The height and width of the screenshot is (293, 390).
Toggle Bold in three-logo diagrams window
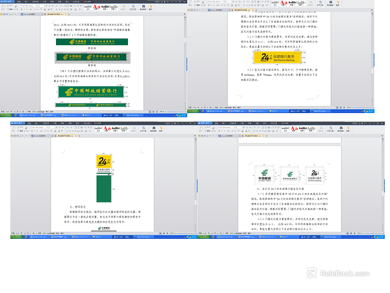[x=219, y=131]
